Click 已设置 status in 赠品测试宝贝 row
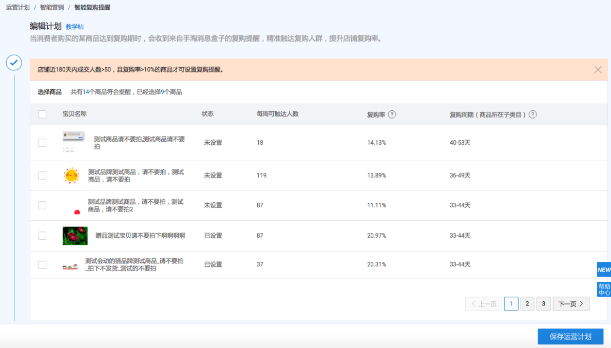Screen dimensions: 611x348 coord(213,236)
